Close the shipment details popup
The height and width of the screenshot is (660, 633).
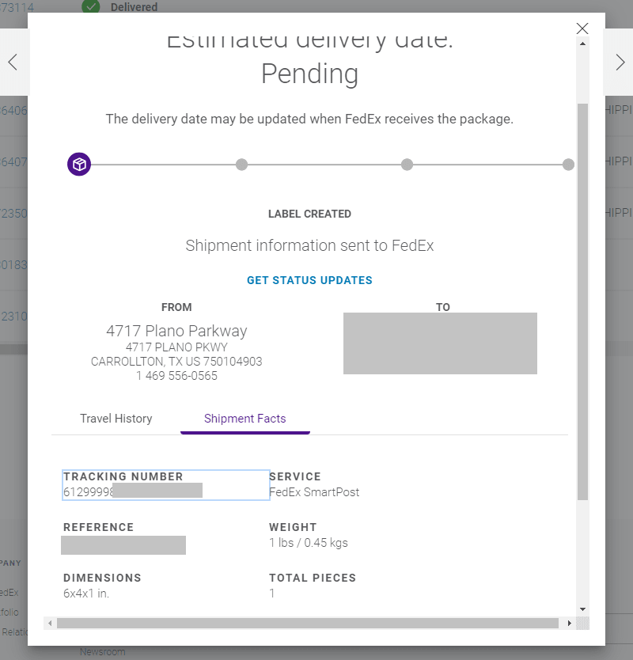pyautogui.click(x=582, y=28)
